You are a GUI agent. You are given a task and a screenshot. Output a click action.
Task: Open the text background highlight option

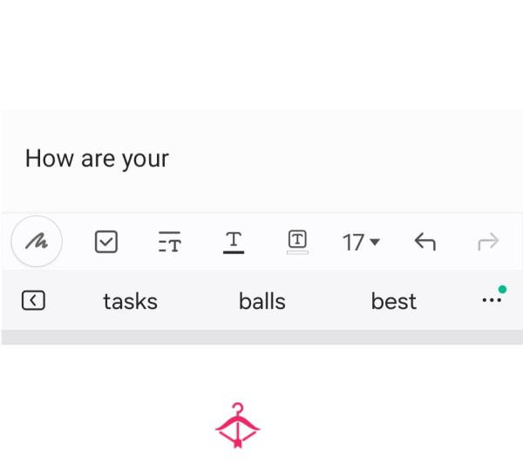click(x=297, y=242)
